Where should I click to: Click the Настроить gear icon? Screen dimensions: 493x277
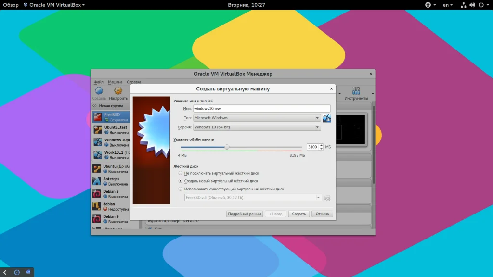(118, 91)
